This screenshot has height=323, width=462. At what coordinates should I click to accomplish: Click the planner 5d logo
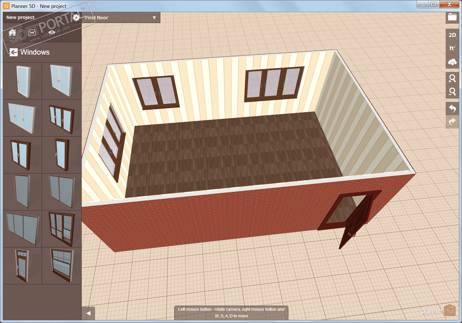439,311
